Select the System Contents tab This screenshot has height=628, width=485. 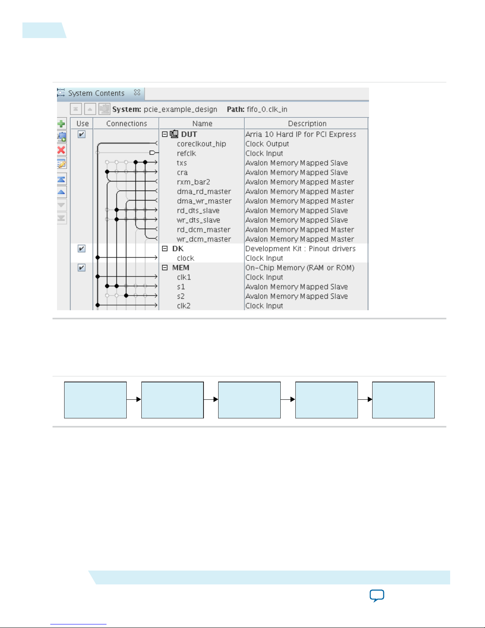pos(101,93)
